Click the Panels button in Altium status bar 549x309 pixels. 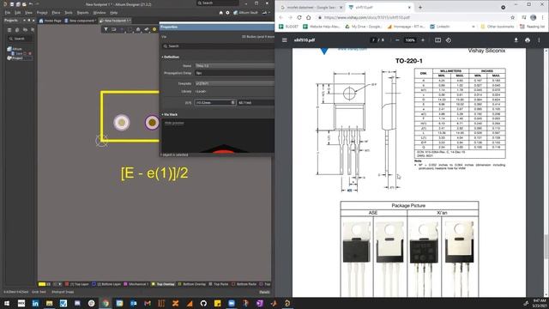[264, 292]
